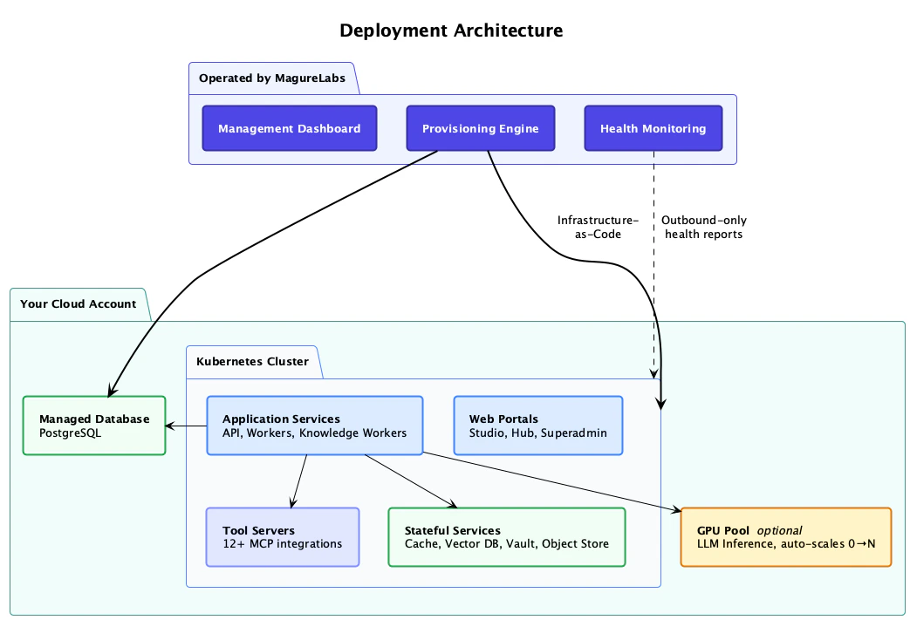The width and height of the screenshot is (910, 620).
Task: Click the Provisioning Engine box
Action: (480, 127)
